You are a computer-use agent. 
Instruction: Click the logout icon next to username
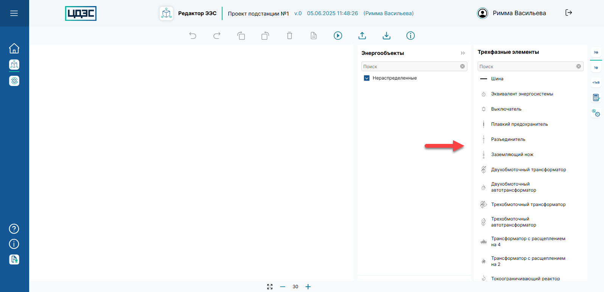pos(568,13)
